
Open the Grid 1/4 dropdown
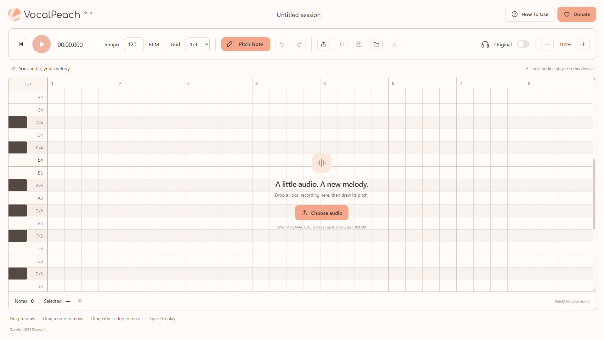click(x=197, y=44)
